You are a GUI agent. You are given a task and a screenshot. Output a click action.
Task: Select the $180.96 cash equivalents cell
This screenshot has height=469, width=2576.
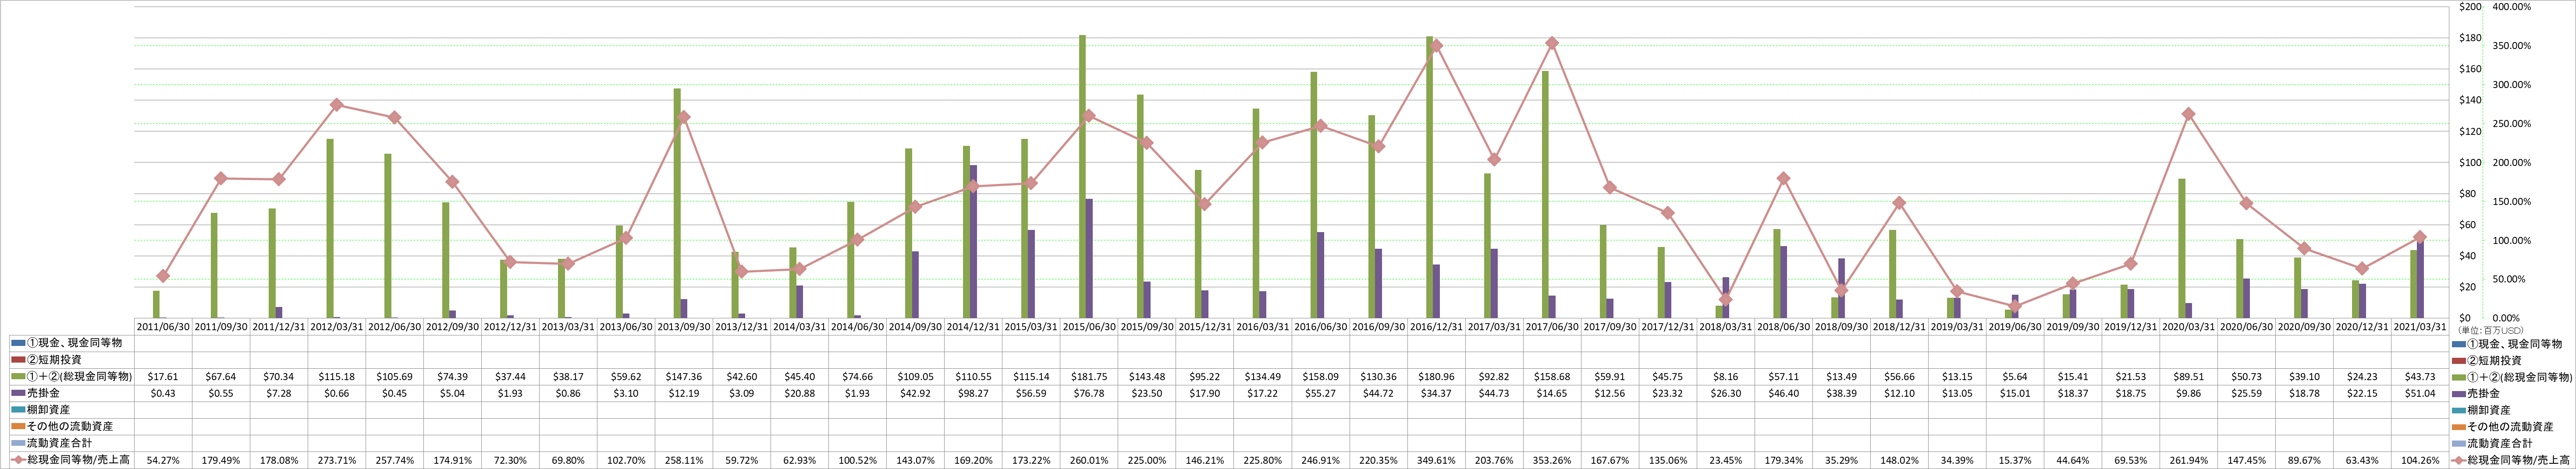1437,377
